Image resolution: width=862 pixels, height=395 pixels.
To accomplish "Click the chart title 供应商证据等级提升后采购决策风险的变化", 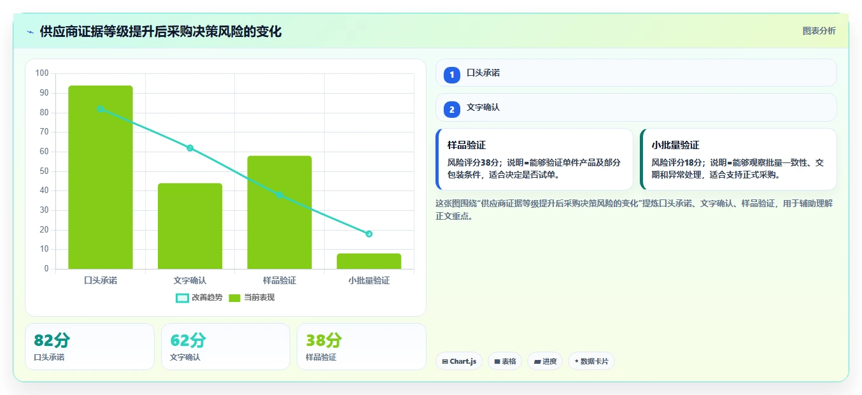I will (x=160, y=32).
